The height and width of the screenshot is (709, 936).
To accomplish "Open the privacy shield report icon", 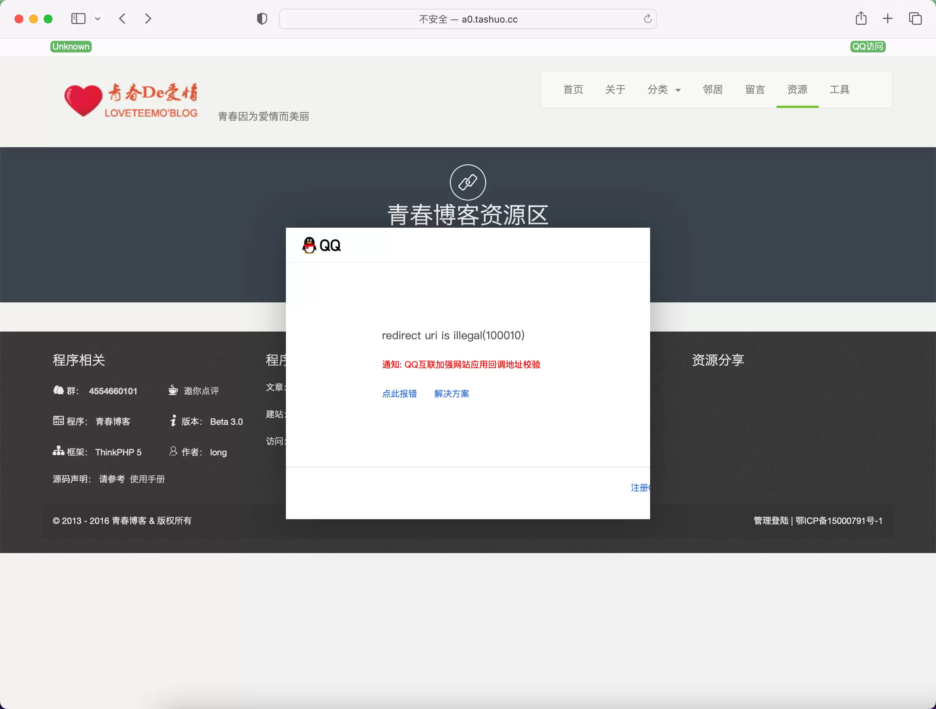I will [262, 19].
